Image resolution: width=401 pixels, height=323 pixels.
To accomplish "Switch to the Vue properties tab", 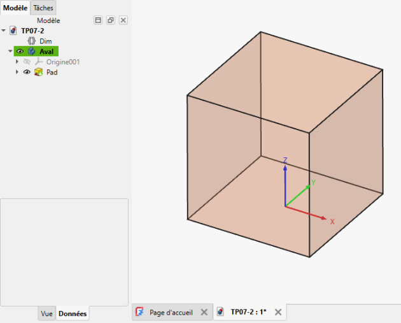I will point(46,313).
